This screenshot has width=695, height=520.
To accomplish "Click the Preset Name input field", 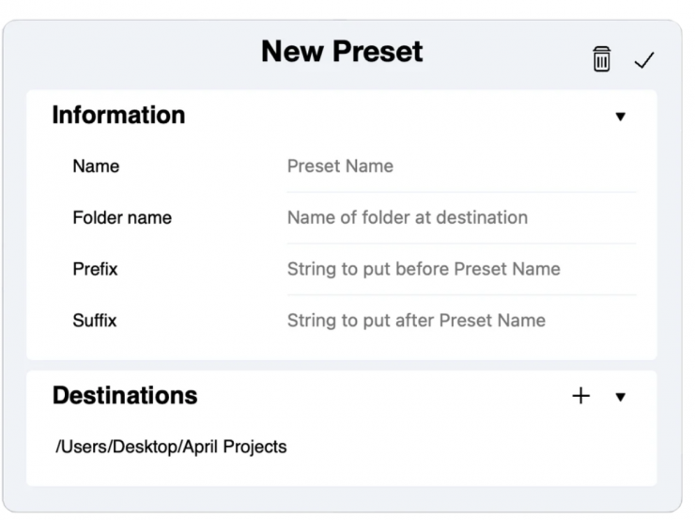I will pos(460,166).
